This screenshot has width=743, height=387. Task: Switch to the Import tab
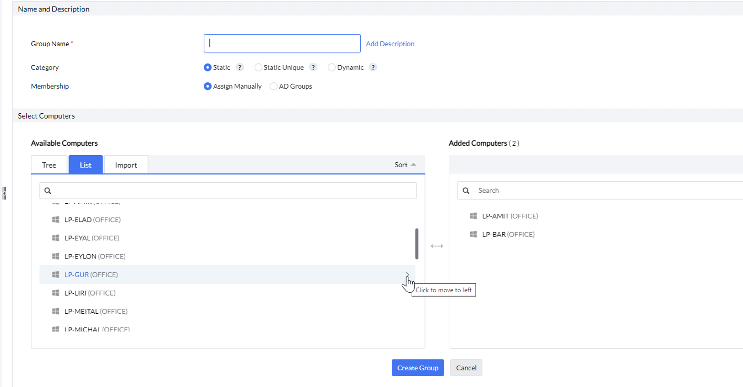[x=126, y=165]
